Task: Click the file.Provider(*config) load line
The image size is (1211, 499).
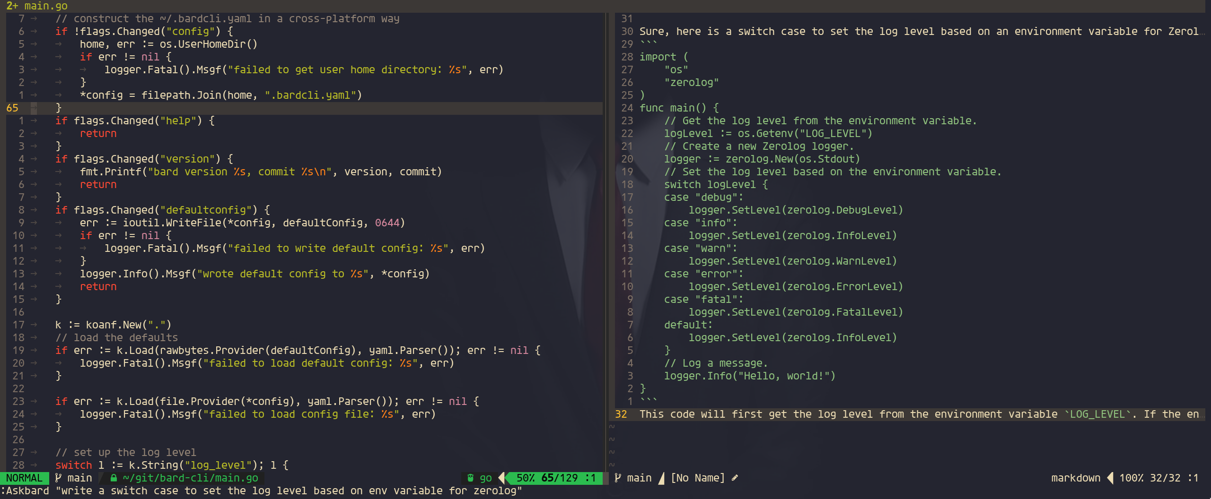Action: tap(267, 401)
